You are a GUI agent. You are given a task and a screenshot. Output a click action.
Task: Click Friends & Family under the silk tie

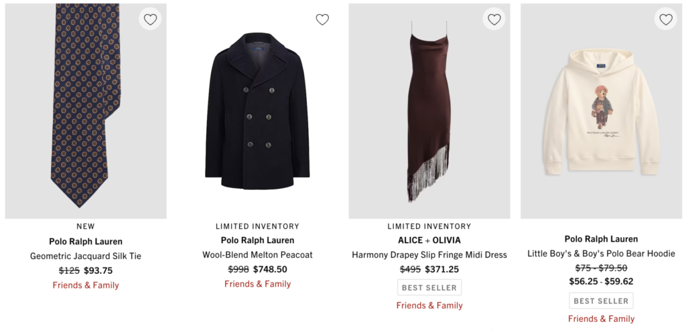click(86, 285)
